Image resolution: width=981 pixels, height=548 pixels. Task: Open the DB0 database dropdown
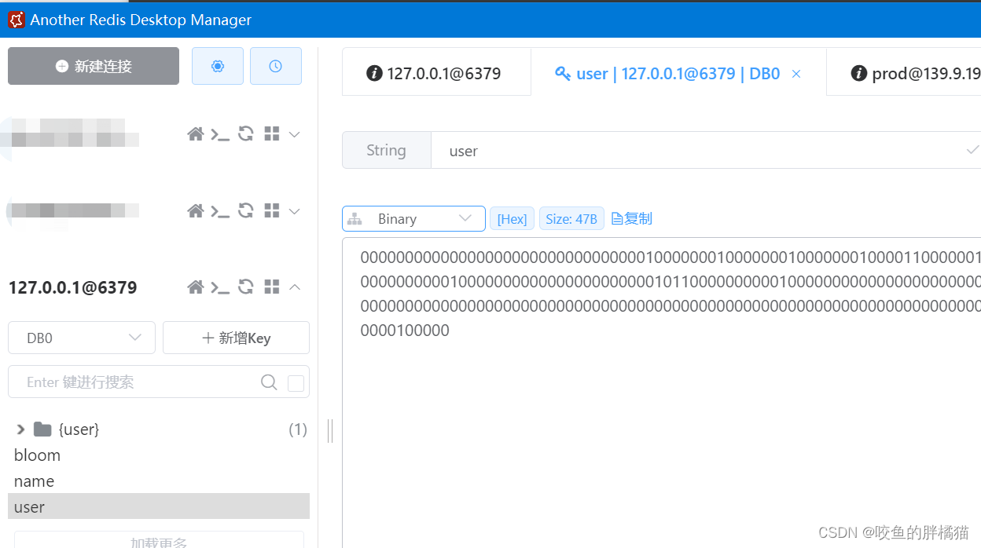[x=81, y=337]
